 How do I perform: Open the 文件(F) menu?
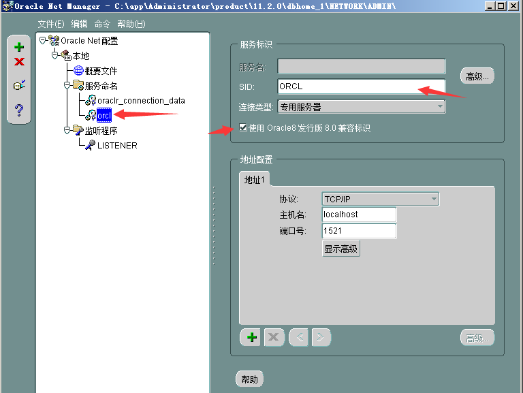point(51,24)
